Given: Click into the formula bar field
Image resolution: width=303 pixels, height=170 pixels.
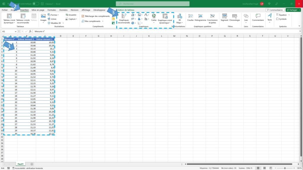Looking at the screenshot, I should coord(166,31).
